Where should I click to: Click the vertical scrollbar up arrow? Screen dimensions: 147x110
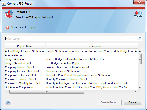(140, 51)
